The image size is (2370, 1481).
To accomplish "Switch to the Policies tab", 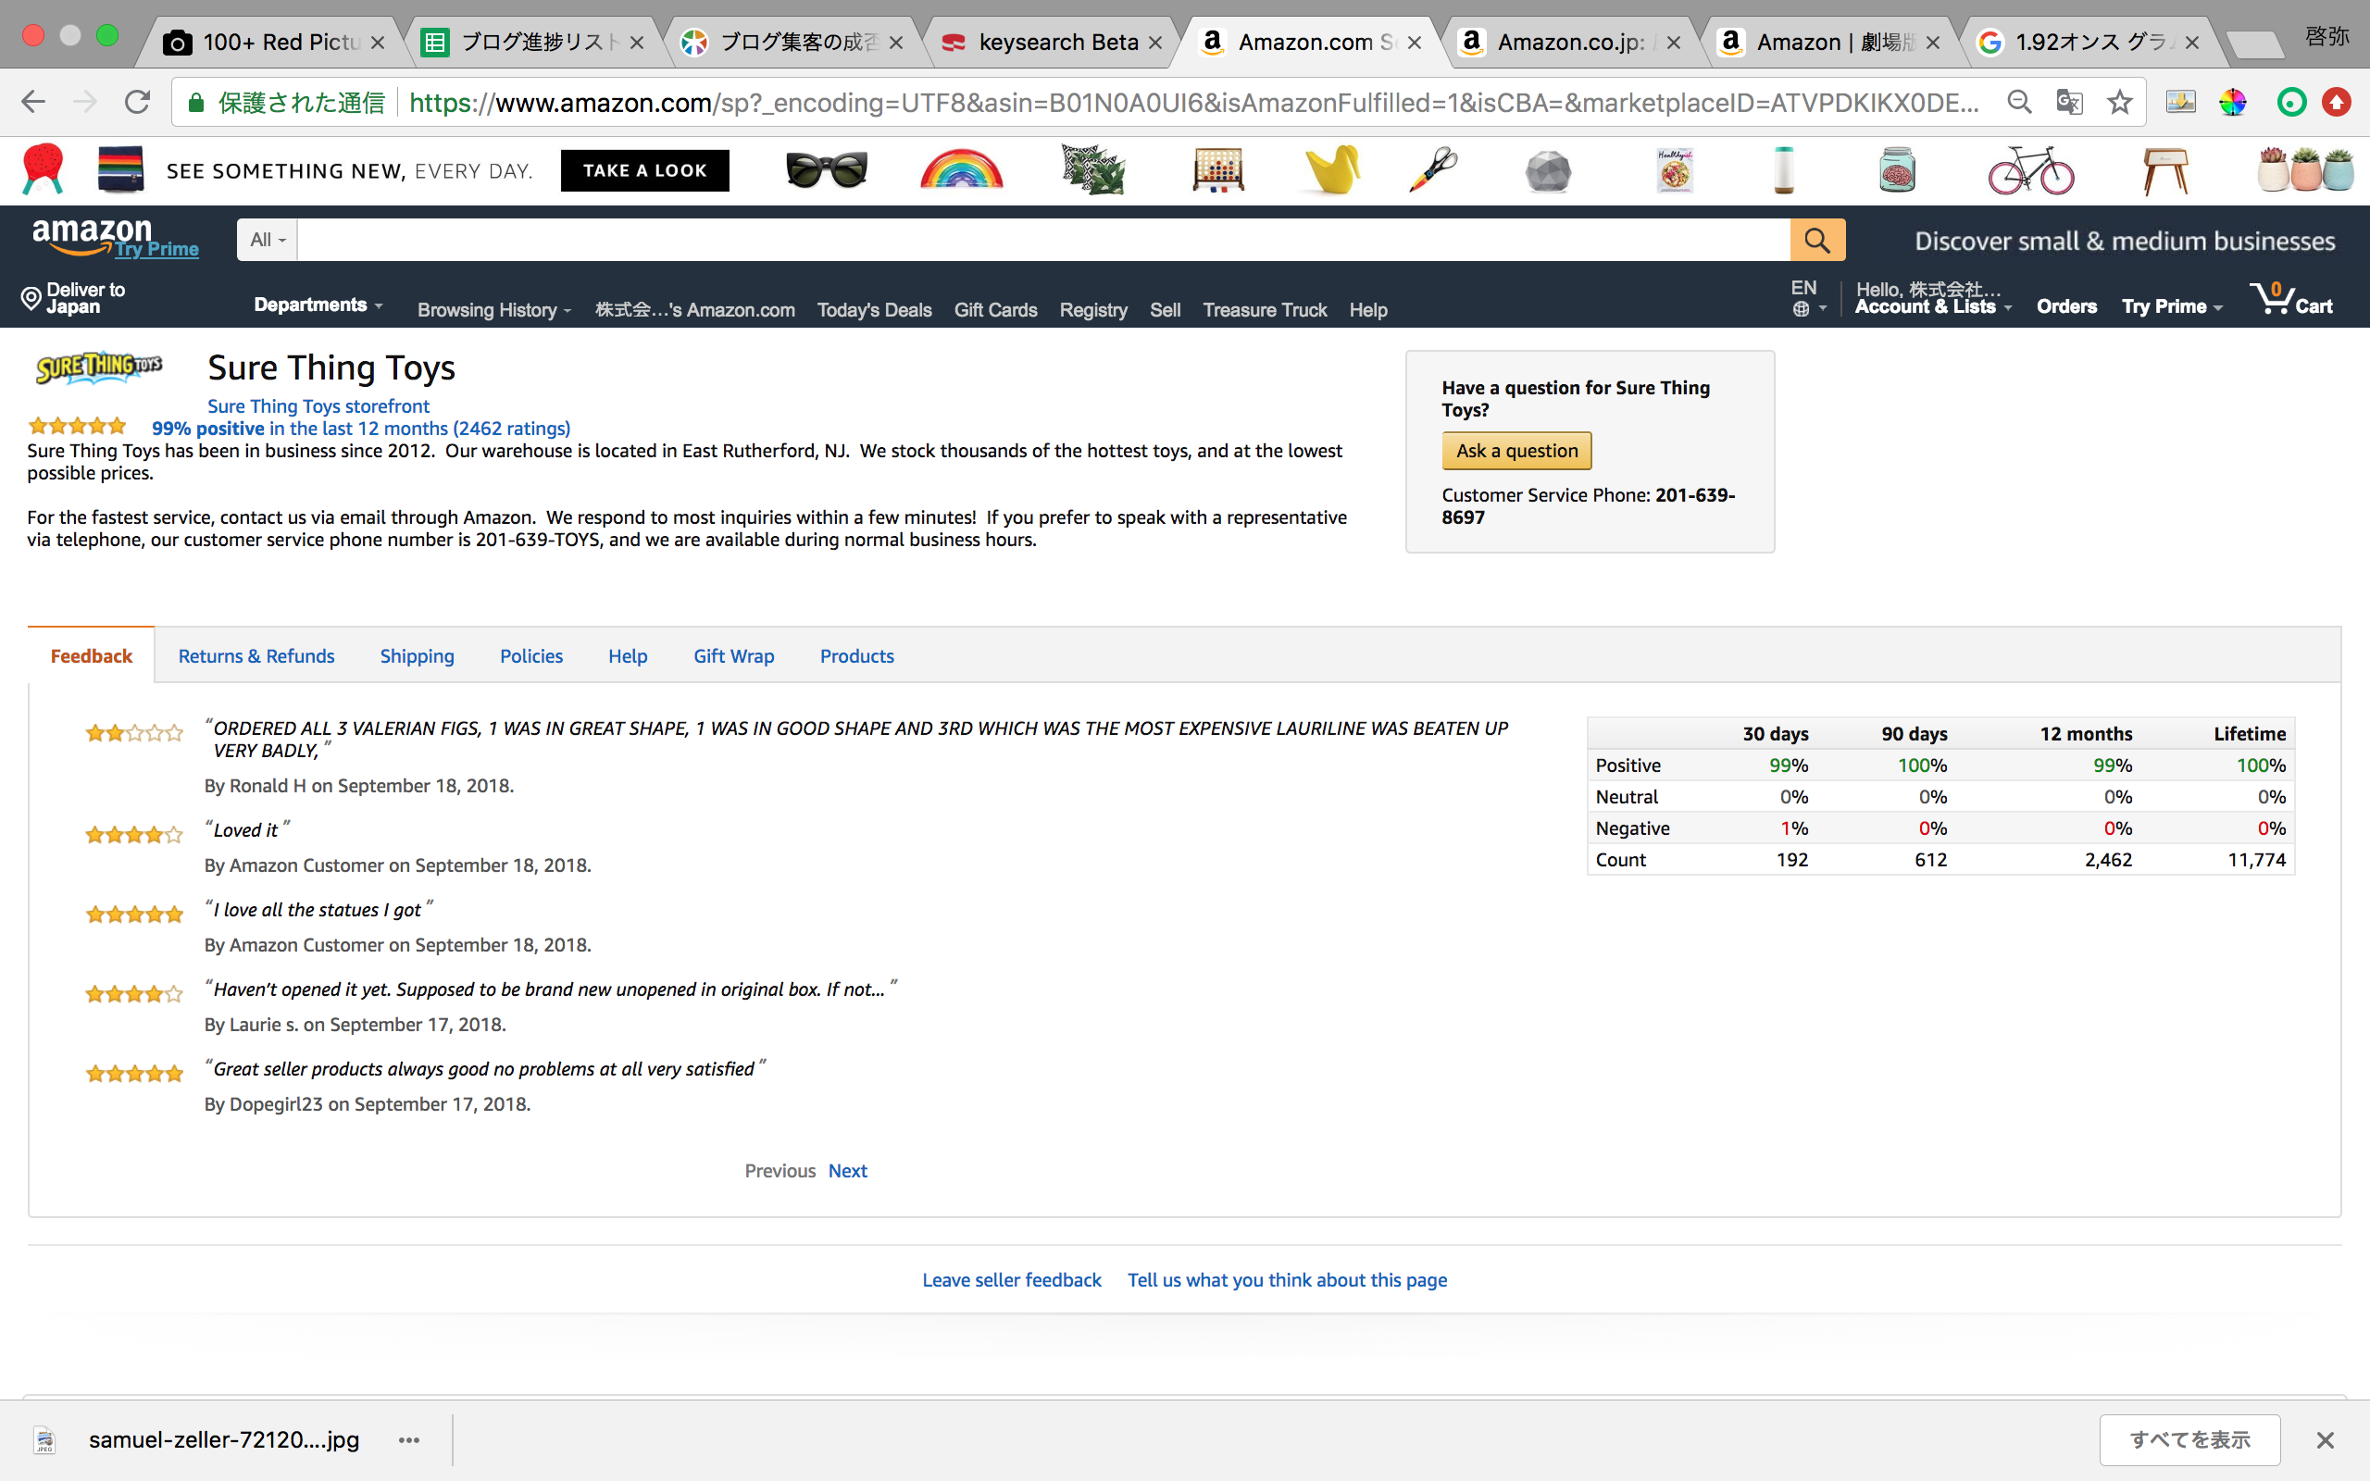I will click(530, 656).
